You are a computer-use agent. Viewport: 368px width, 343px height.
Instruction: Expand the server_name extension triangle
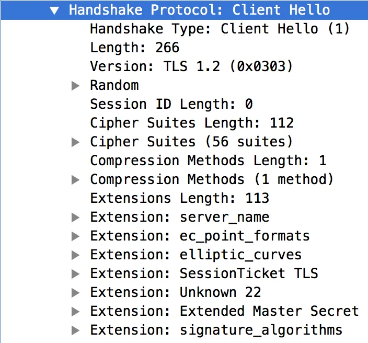click(76, 218)
